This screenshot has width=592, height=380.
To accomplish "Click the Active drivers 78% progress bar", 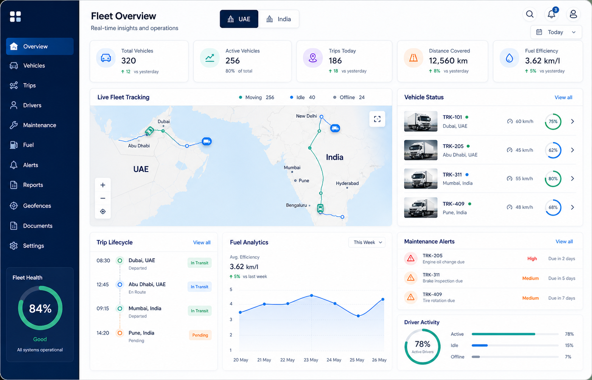I will pyautogui.click(x=515, y=334).
